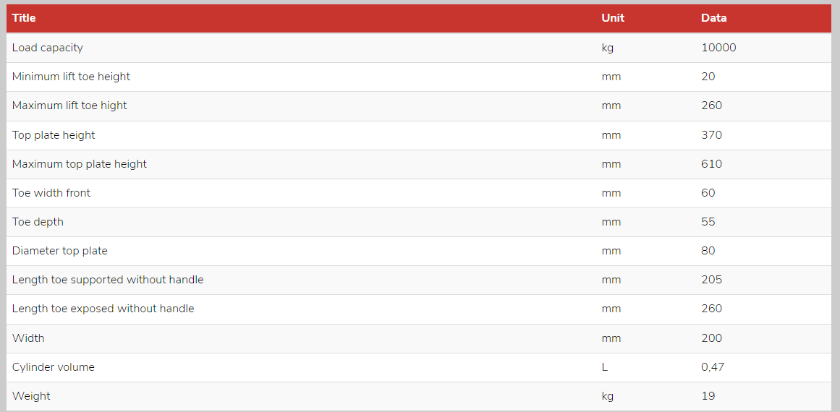Click the Unit column header
The image size is (840, 412).
[613, 17]
